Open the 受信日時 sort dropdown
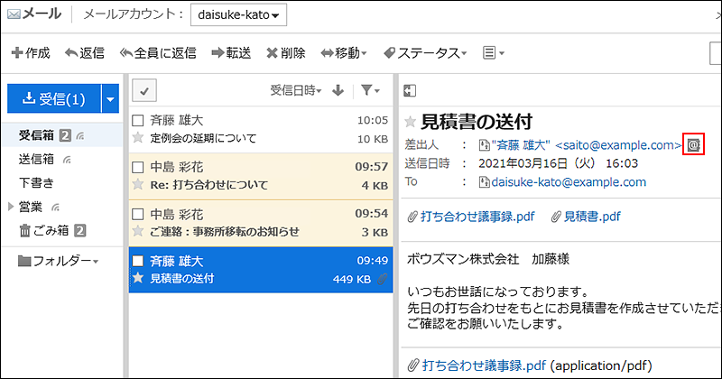 coord(296,90)
